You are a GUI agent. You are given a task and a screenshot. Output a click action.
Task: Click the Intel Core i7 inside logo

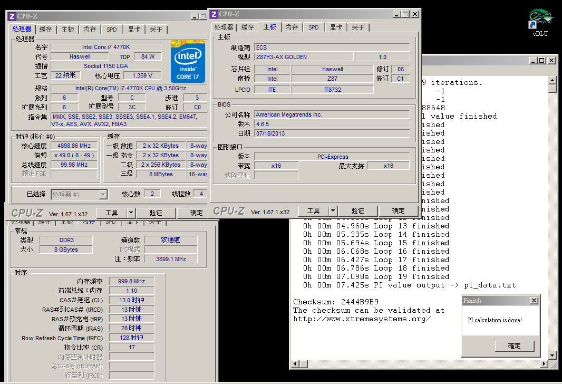[x=188, y=61]
